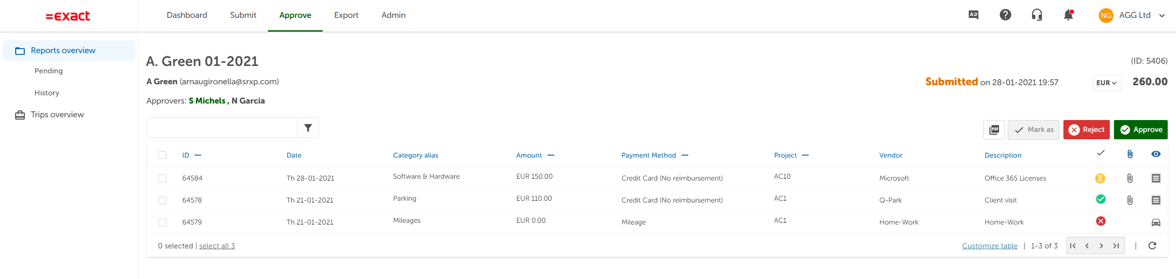Screen dimensions: 1176x279
Task: Click Reports overview folder icon
Action: coord(20,51)
